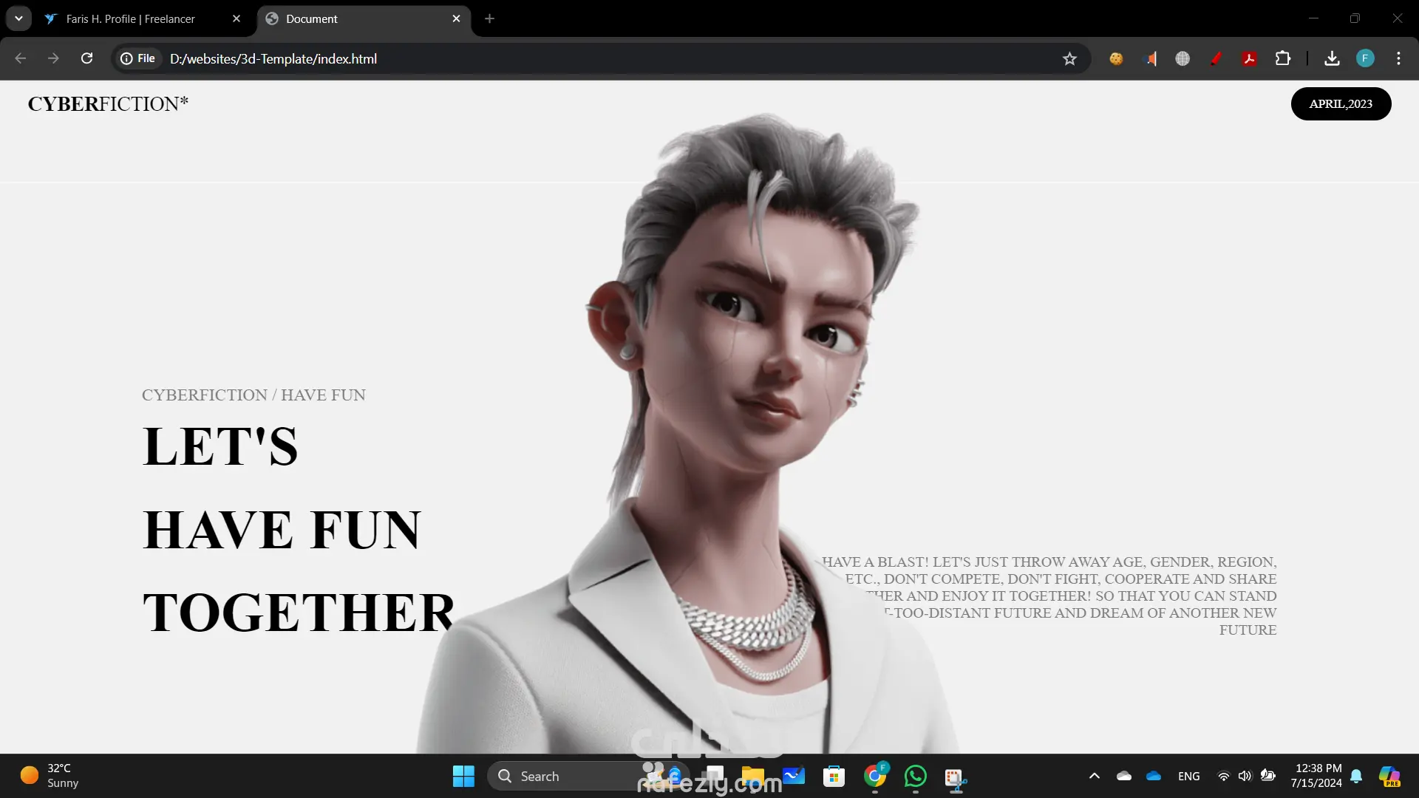The width and height of the screenshot is (1419, 798).
Task: Open WhatsApp from the taskbar
Action: [x=915, y=776]
